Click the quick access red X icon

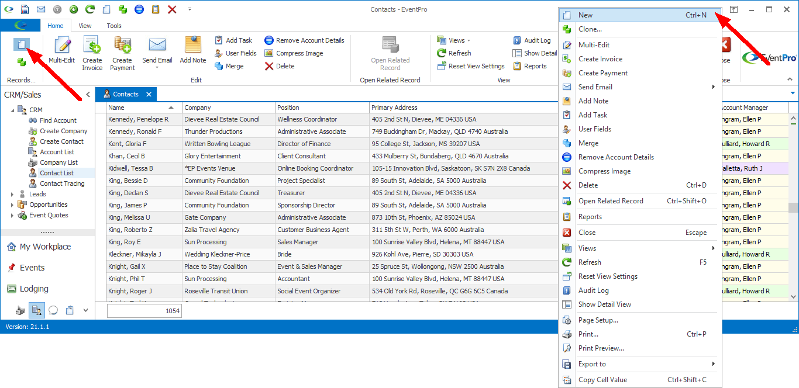[x=172, y=9]
